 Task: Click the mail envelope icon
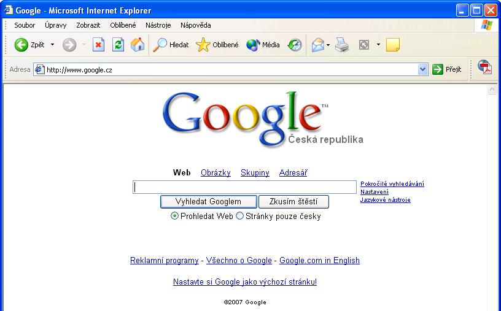point(318,45)
